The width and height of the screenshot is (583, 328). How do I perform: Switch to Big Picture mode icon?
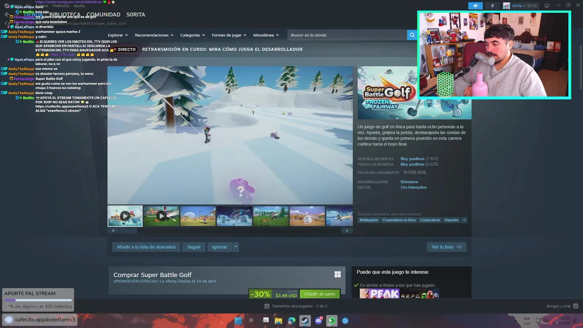[x=547, y=5]
